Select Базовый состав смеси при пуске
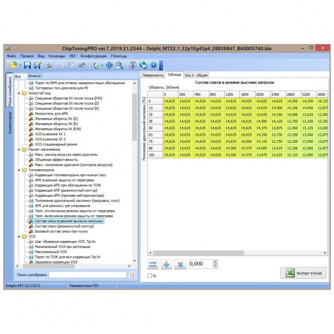This screenshot has width=334, height=334. (x=61, y=231)
